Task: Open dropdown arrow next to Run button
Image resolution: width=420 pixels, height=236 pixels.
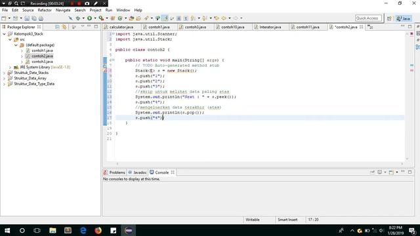Action: tap(95, 18)
